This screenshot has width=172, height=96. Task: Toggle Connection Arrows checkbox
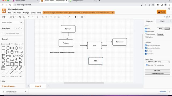(146, 45)
